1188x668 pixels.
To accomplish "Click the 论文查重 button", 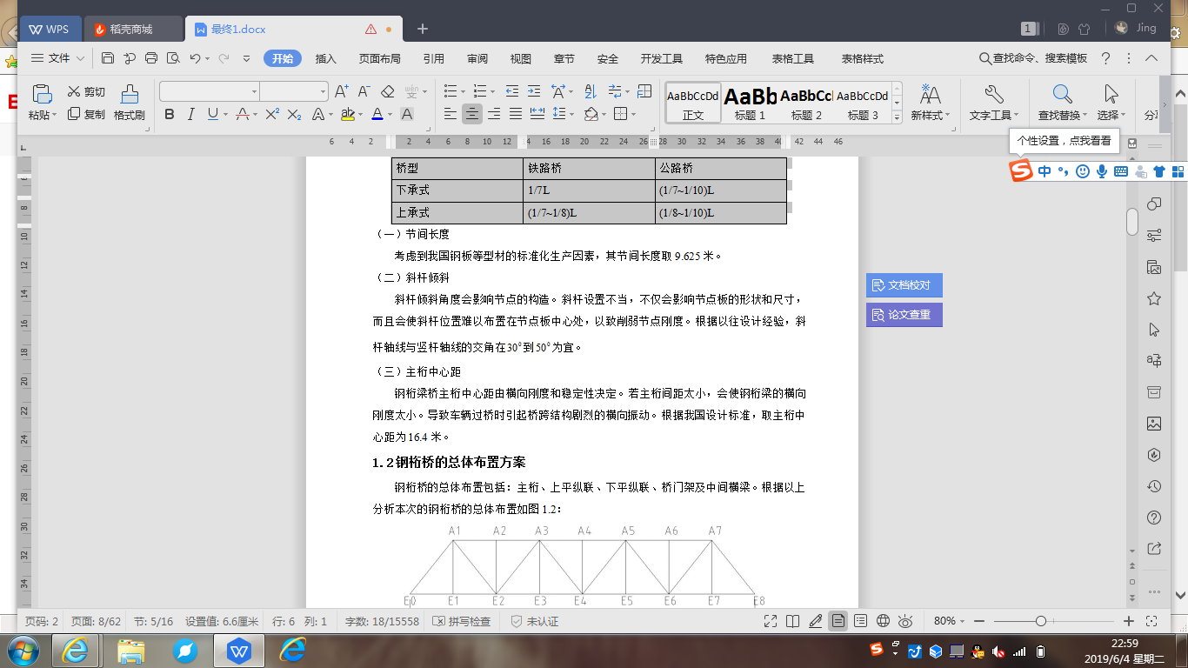I will click(x=904, y=315).
